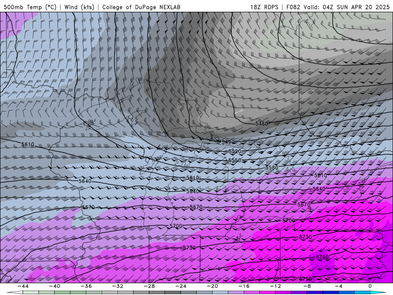Select the -24 color bar label
This screenshot has height=295, width=393.
tap(181, 286)
